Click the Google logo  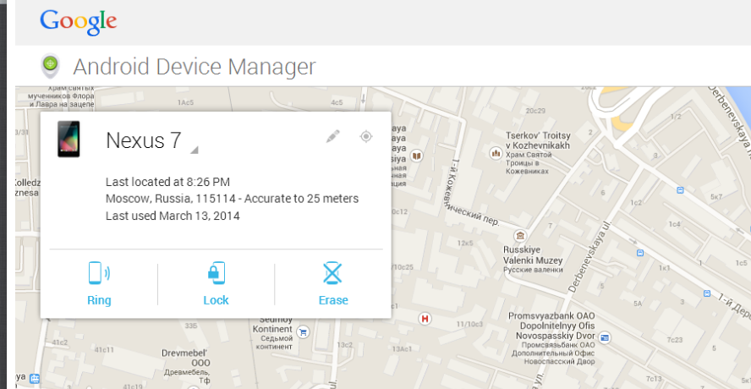78,21
